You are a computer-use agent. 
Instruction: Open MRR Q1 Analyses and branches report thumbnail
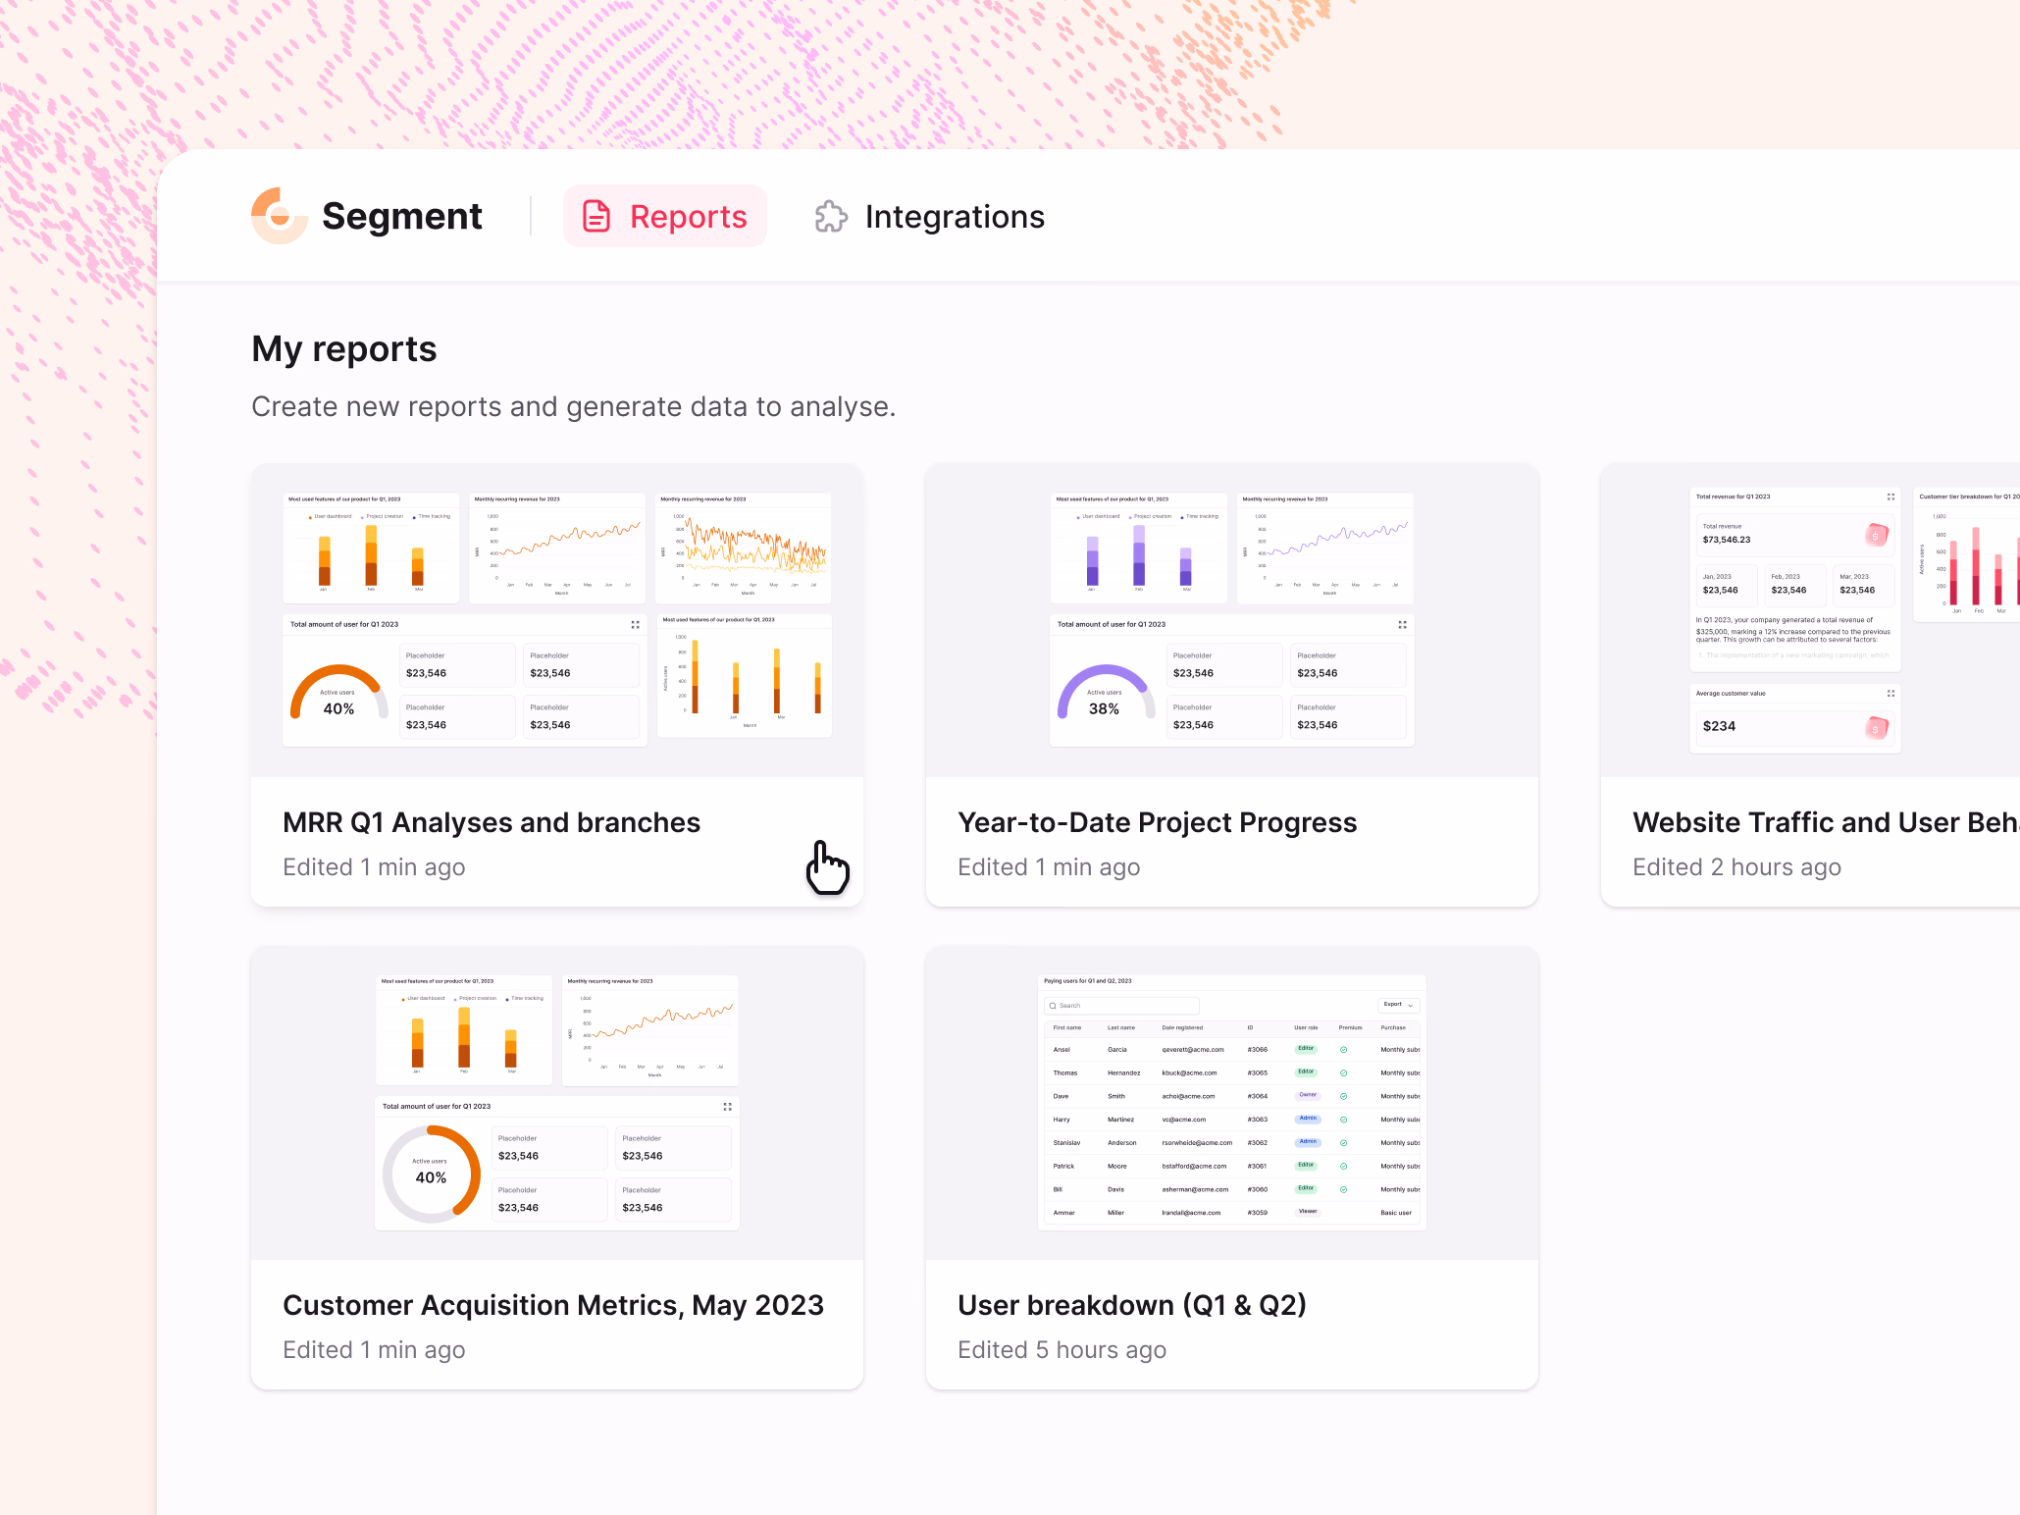point(557,620)
